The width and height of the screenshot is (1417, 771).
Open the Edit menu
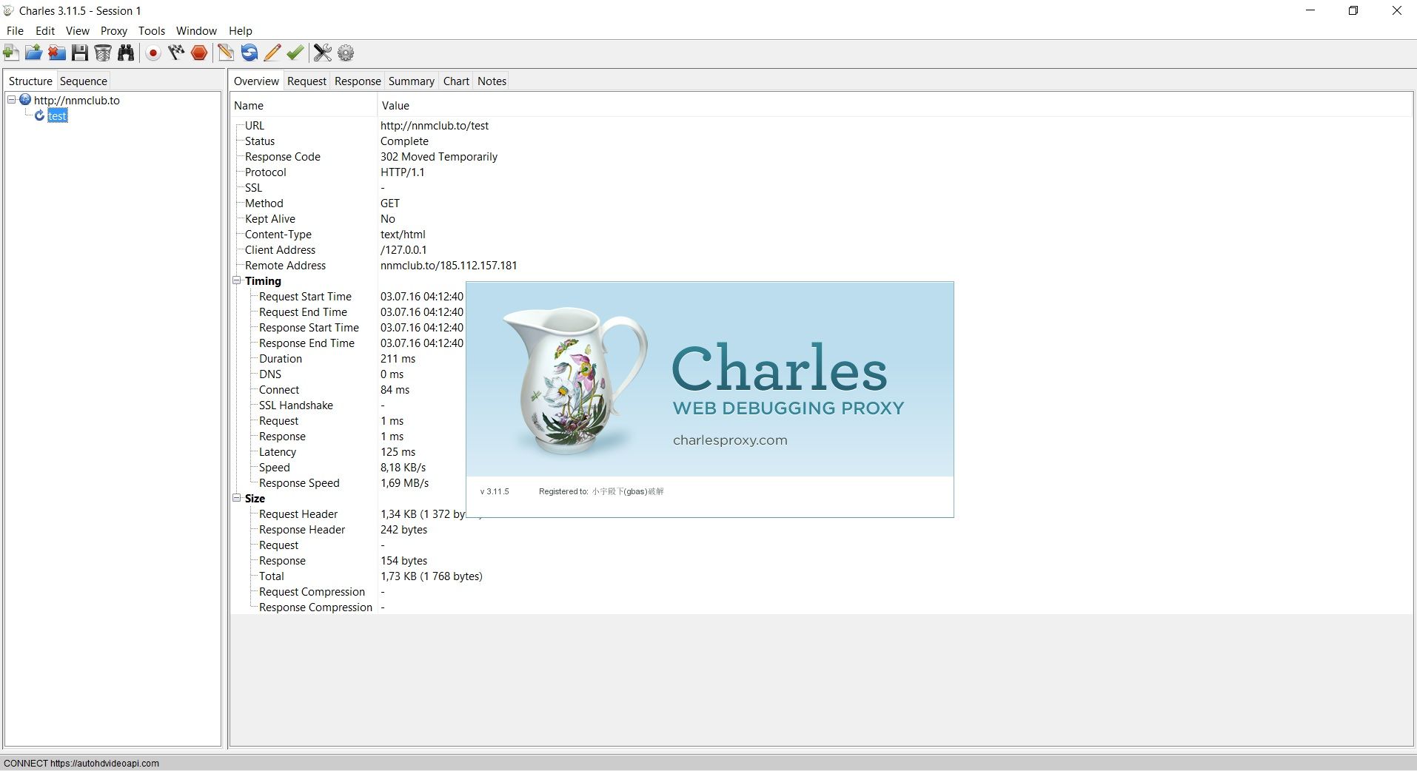tap(45, 30)
